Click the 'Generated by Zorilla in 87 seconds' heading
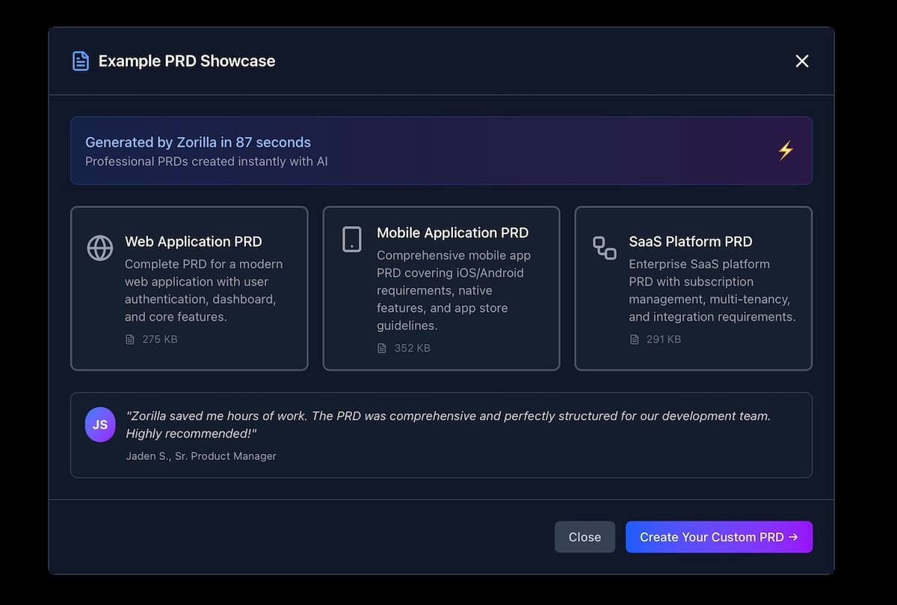Screen dimensions: 897x605 [198, 142]
